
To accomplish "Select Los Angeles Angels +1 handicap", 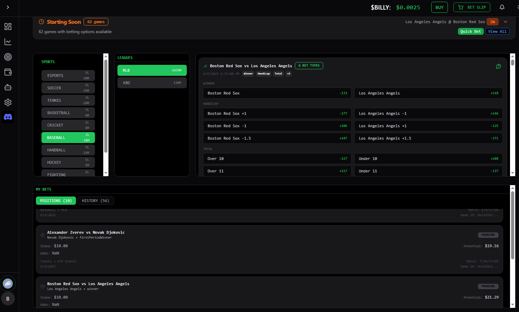I will 429,126.
